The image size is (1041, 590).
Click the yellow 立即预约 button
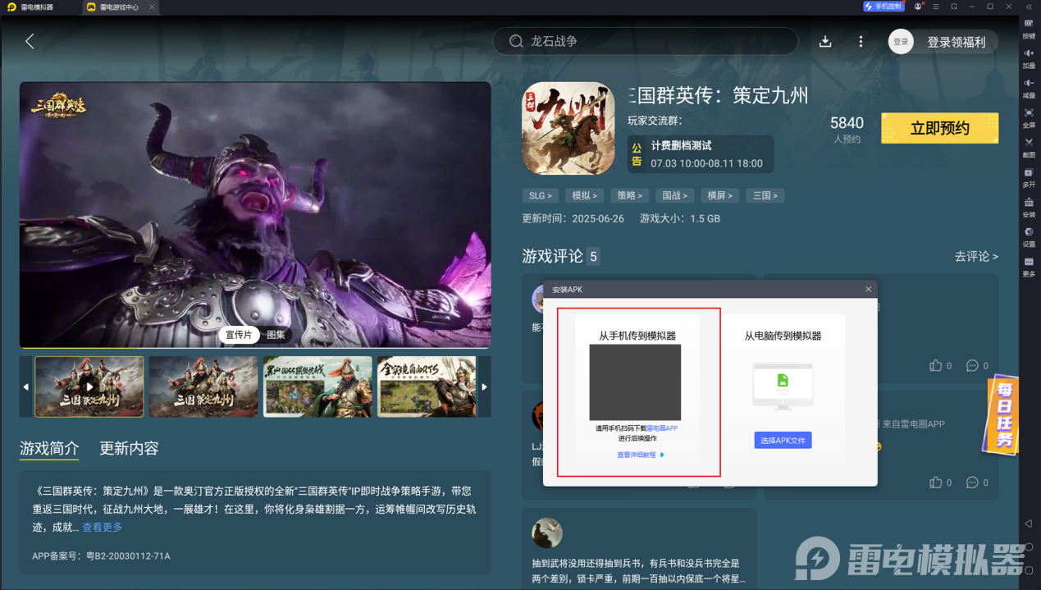[939, 128]
